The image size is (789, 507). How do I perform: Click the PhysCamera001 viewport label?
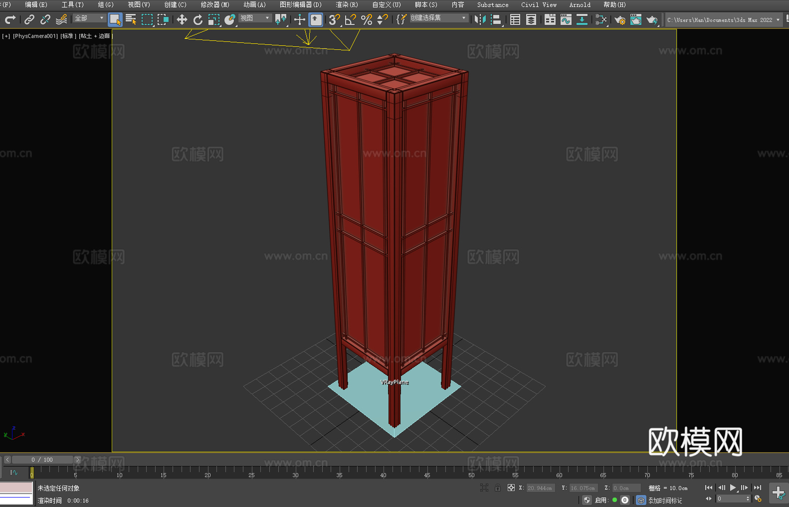(35, 36)
